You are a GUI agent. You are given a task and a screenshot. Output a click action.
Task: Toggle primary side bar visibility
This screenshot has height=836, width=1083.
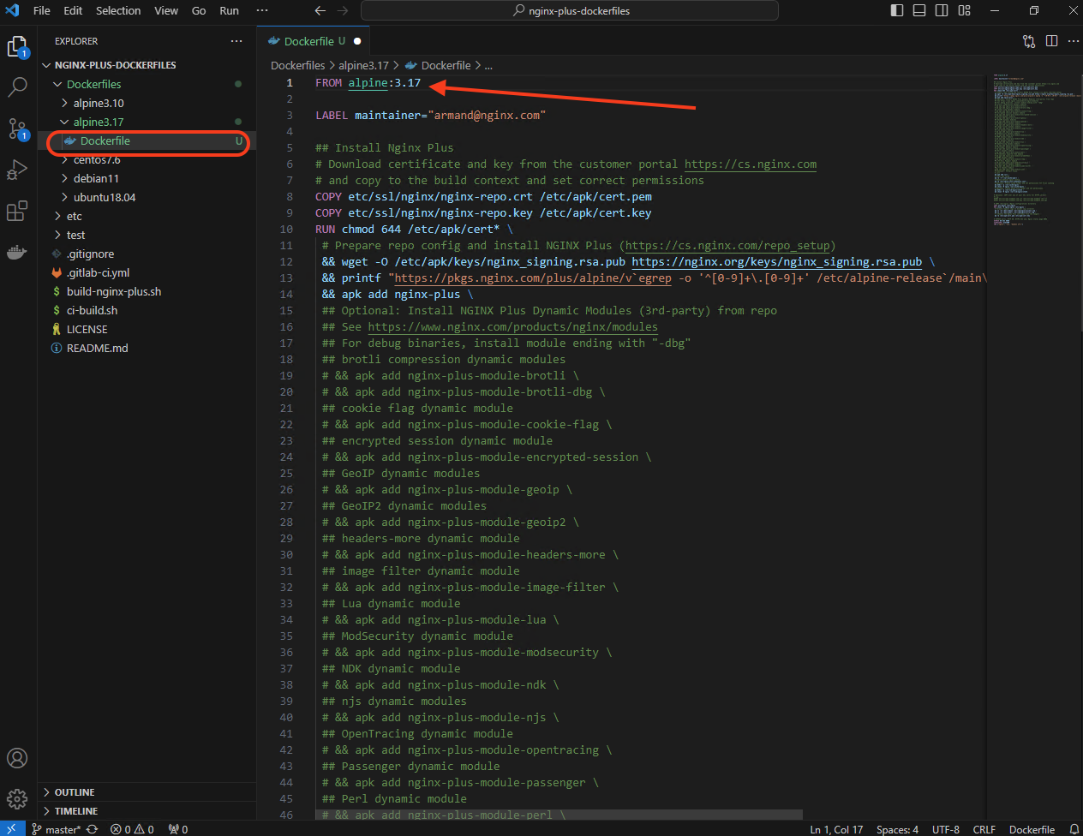coord(897,10)
